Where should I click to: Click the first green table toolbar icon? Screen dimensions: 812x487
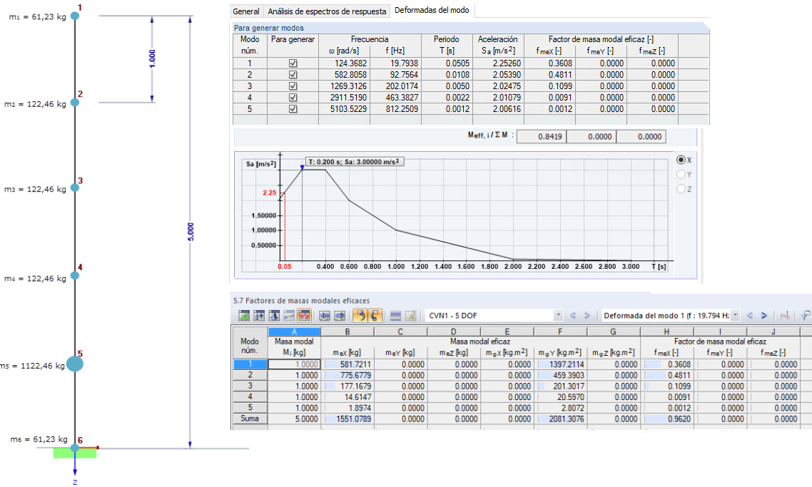pos(244,315)
